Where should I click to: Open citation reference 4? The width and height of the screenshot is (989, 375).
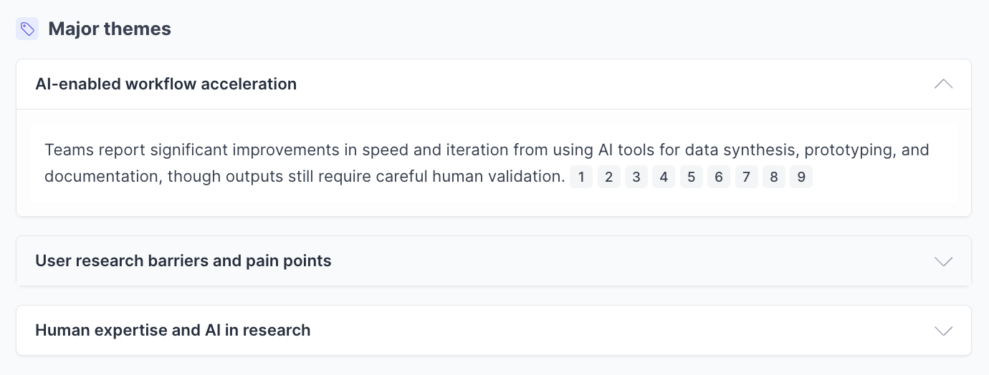(664, 177)
